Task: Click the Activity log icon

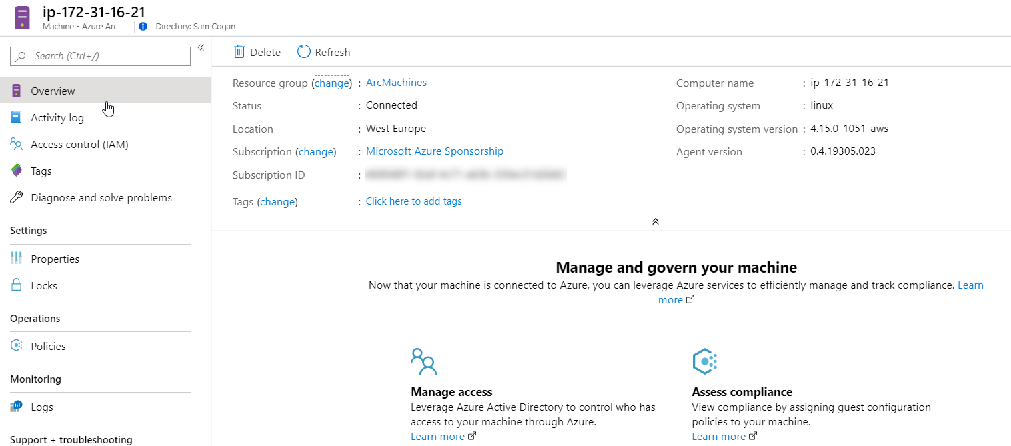Action: pyautogui.click(x=17, y=117)
